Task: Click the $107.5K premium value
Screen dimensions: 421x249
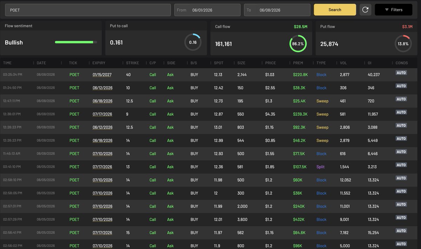Action: click(300, 167)
